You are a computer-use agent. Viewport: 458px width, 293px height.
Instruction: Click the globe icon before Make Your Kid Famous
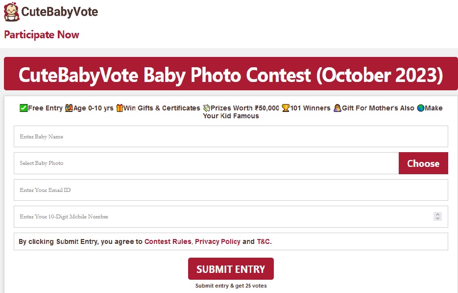[419, 107]
